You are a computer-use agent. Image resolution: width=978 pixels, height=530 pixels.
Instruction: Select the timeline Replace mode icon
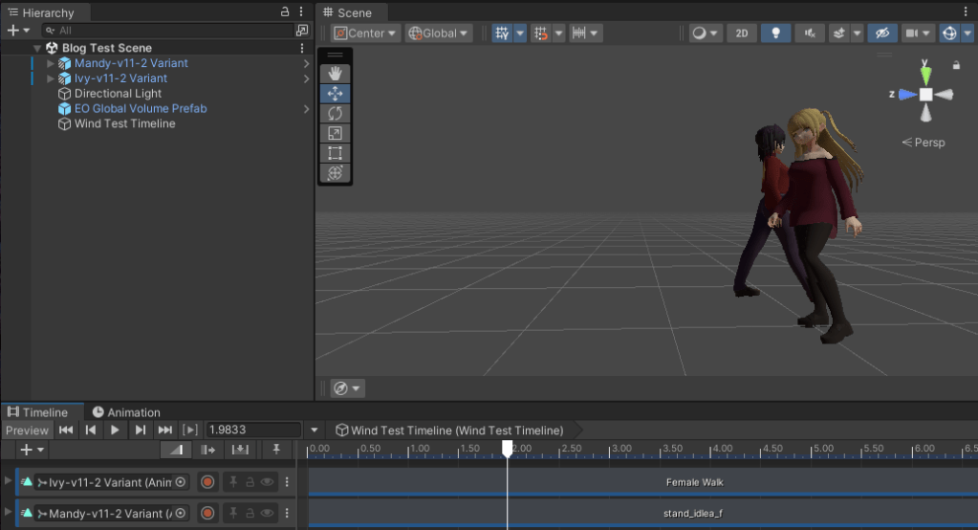point(240,450)
